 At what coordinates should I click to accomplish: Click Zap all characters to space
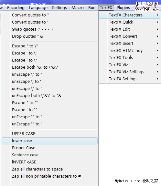(49, 169)
